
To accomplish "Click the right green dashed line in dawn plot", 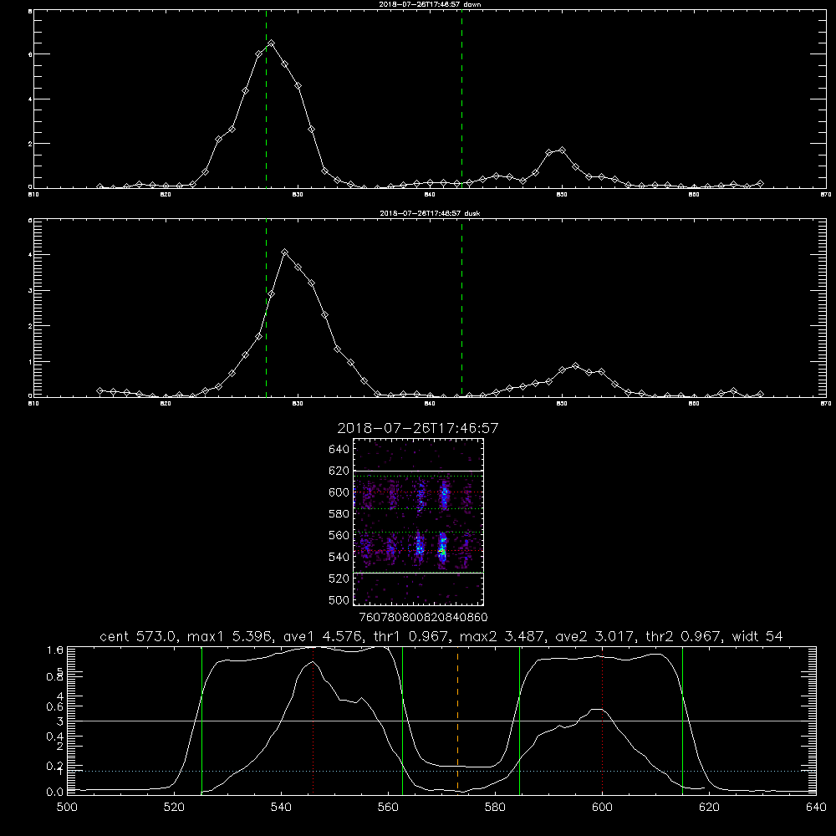I will click(x=461, y=99).
